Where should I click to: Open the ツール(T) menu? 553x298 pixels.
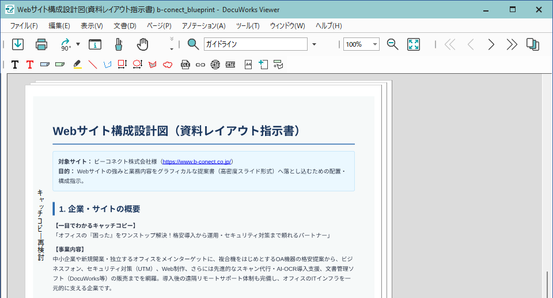tap(248, 26)
